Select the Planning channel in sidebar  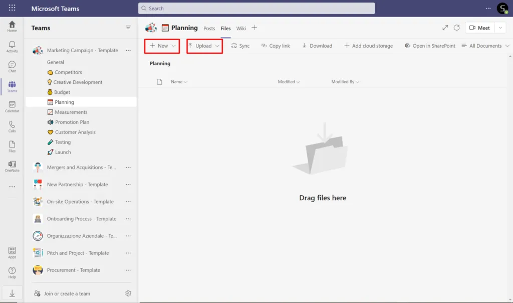coord(81,102)
